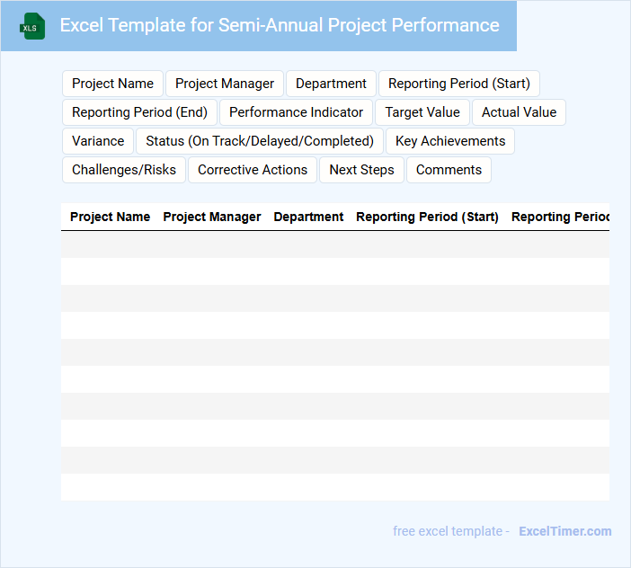Click Status (On Track/Delayed/Completed) tag

click(260, 141)
